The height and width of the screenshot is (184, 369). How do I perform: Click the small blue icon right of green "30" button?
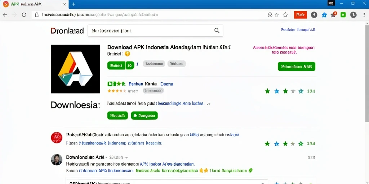click(137, 64)
